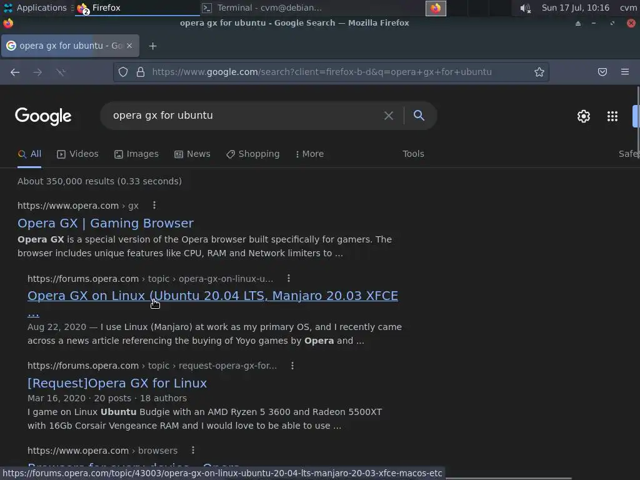Clear the Google search box text
Viewport: 640px width, 480px height.
(389, 116)
